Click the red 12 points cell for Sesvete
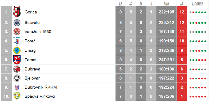Screen dimensions: 210x104 pos(182,23)
